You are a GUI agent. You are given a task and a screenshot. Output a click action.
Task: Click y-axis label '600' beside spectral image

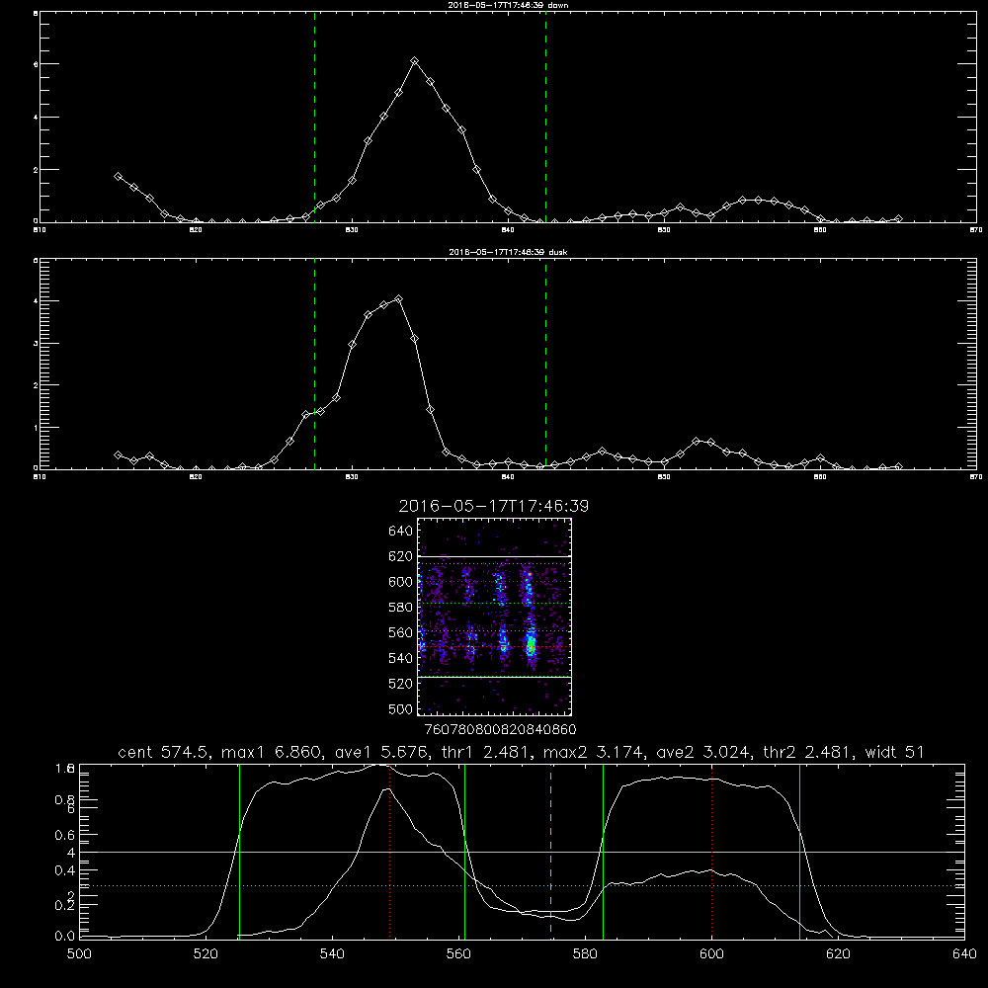(x=400, y=582)
